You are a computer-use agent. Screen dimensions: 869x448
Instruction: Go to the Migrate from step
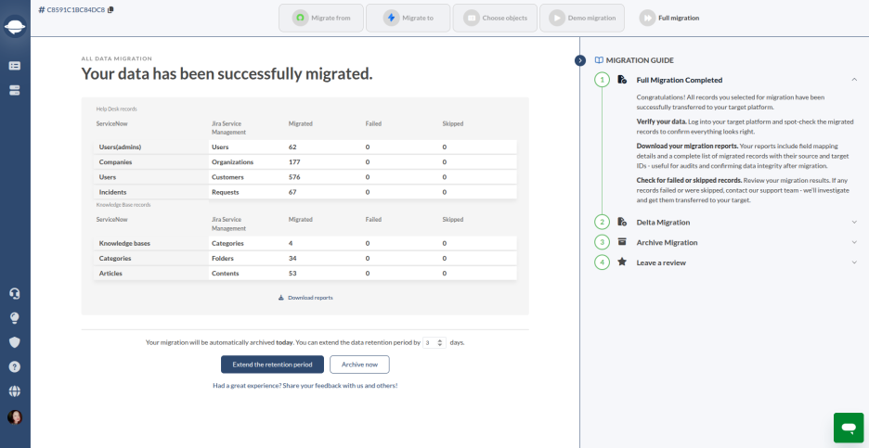(321, 18)
